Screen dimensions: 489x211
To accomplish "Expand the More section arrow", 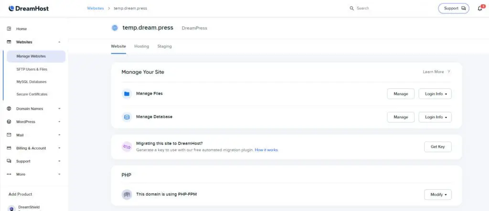I will (x=59, y=174).
